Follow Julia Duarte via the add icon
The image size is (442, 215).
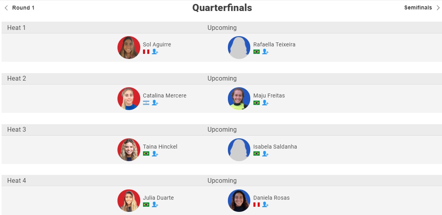tap(155, 204)
